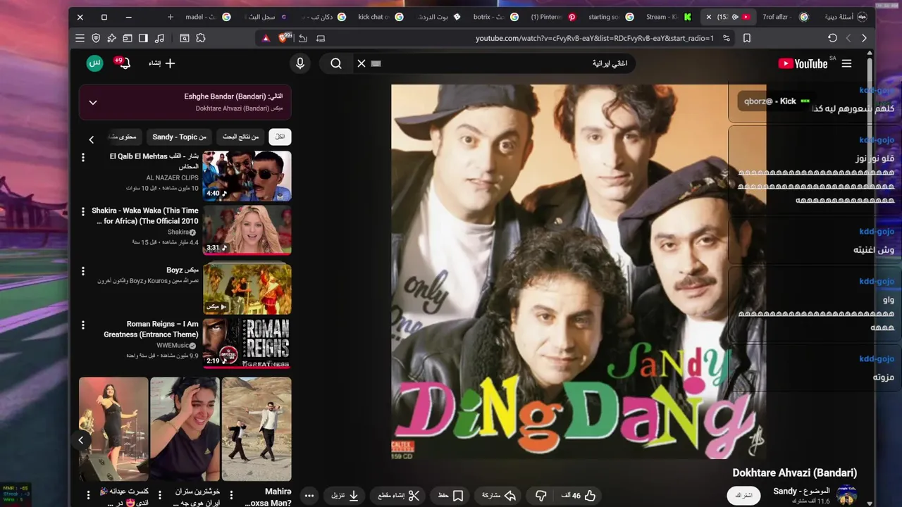
Task: Click the Share (مشاركة) button
Action: coord(499,496)
